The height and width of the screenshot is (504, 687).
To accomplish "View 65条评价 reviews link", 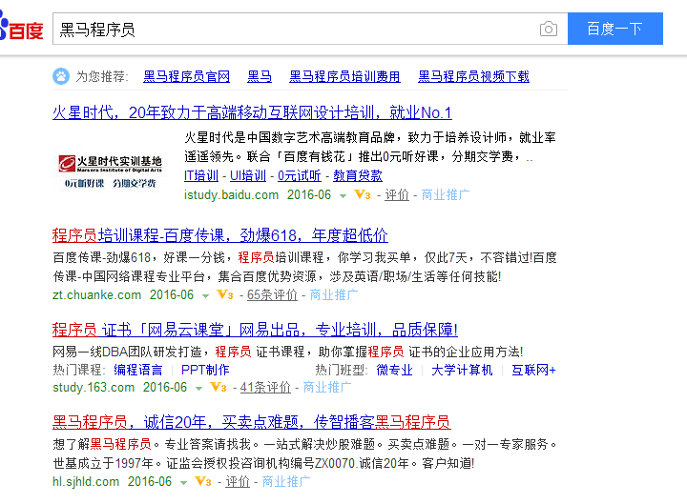I will click(272, 295).
